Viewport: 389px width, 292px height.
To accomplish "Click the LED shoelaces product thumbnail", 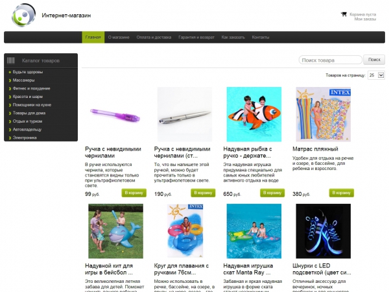I will [x=324, y=231].
